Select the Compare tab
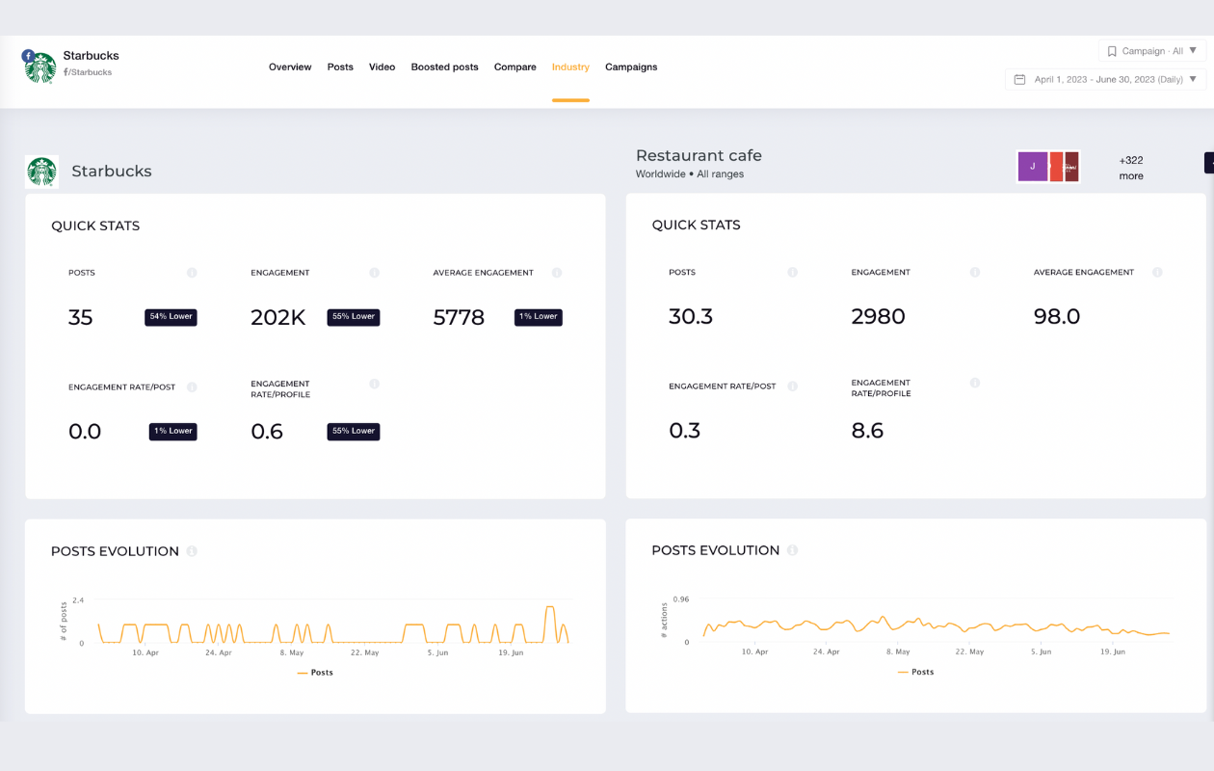 click(x=515, y=67)
